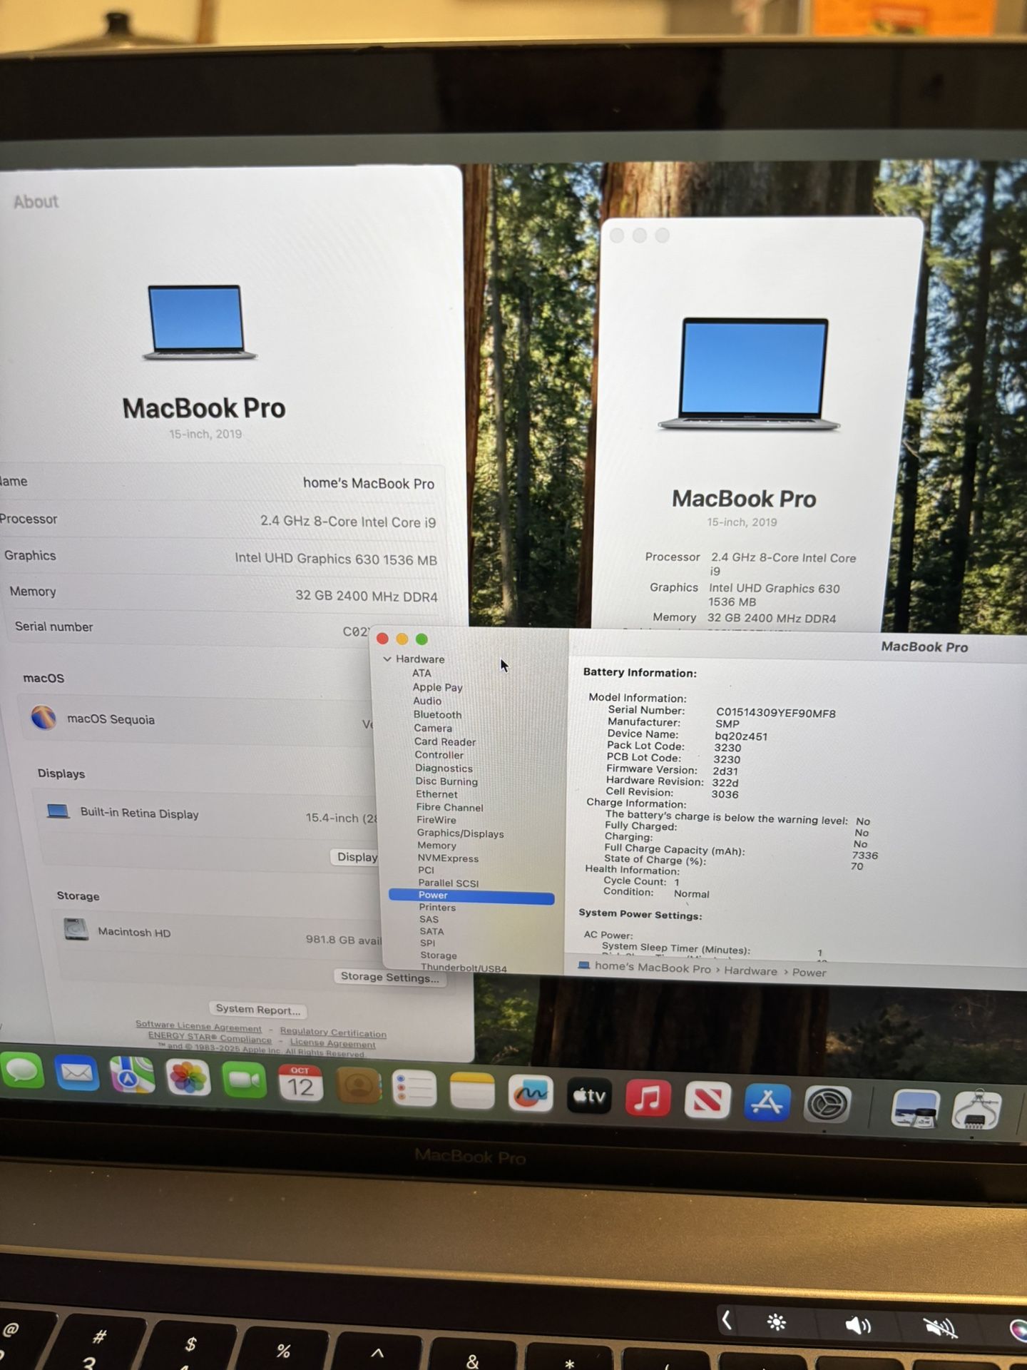Open Preview icon in the Dock
Image resolution: width=1027 pixels, height=1370 pixels.
(916, 1109)
